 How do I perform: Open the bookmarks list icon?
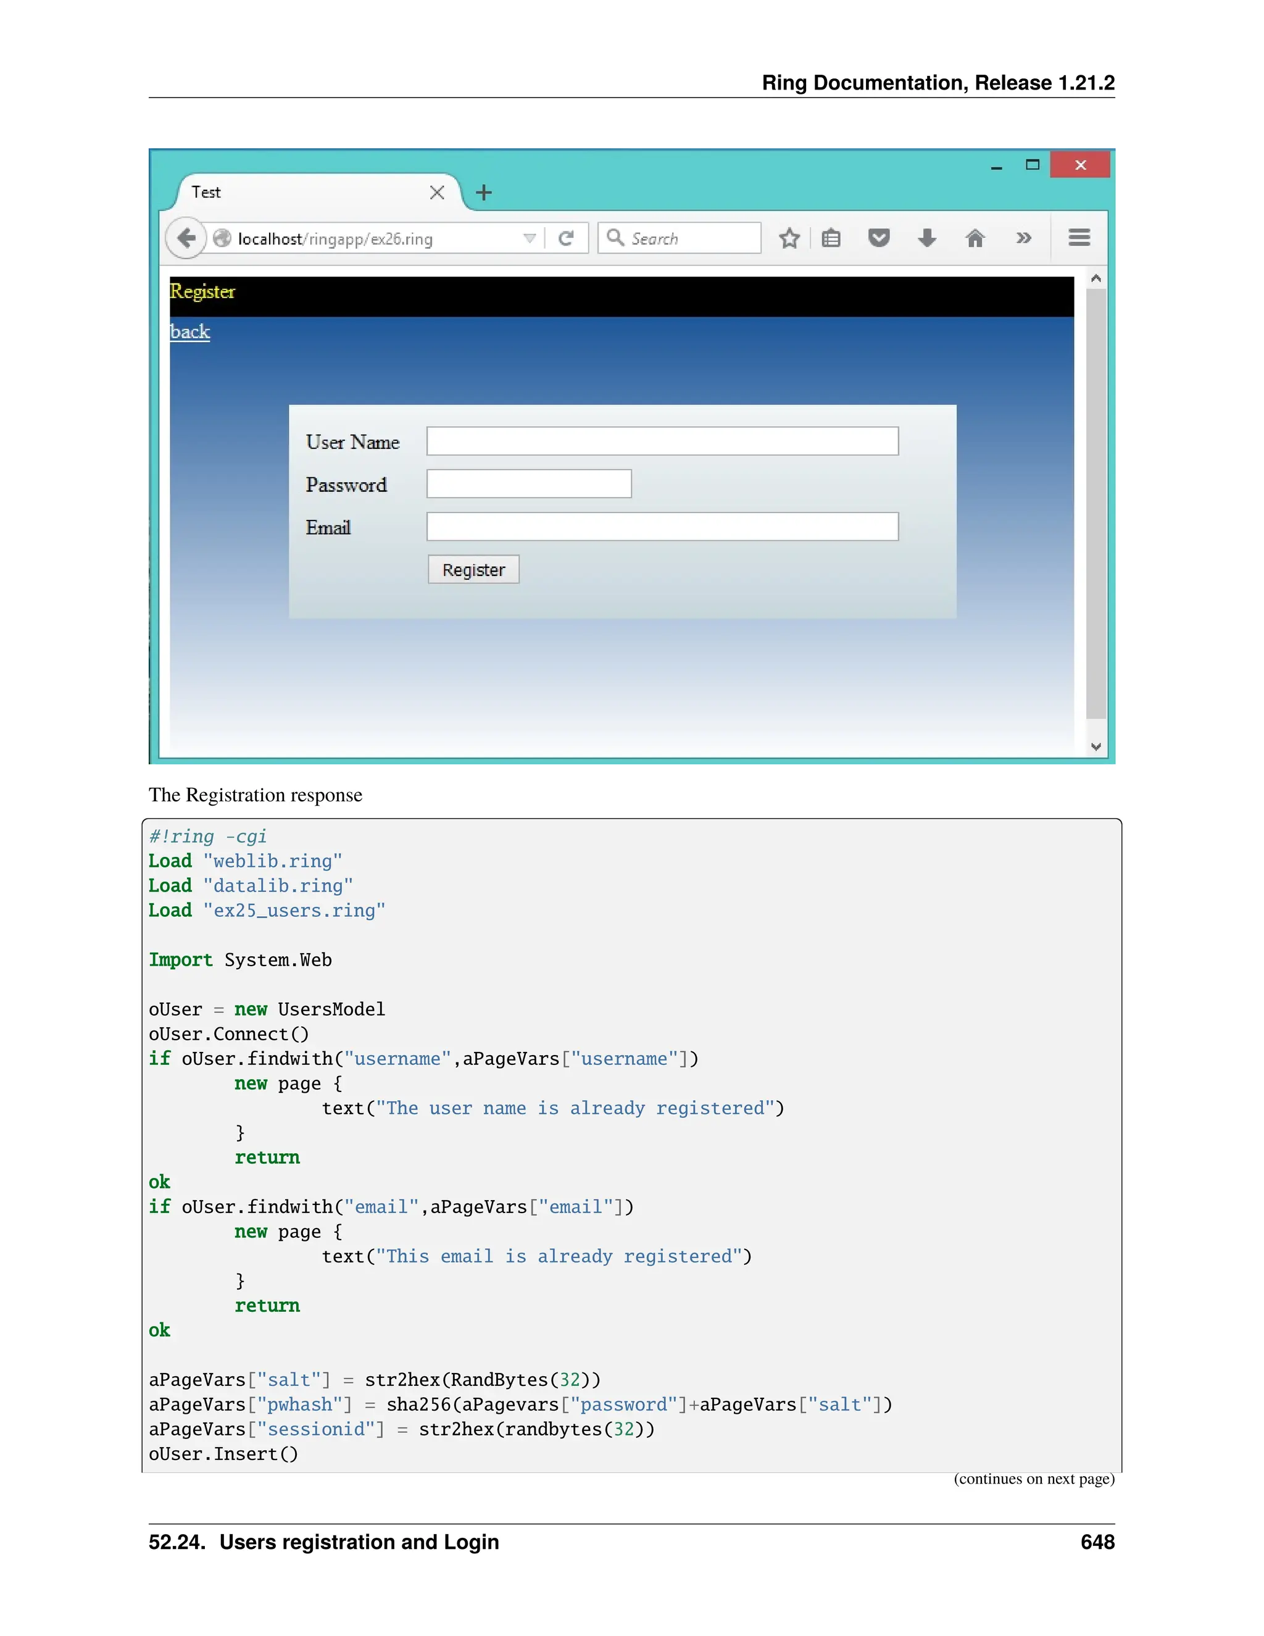831,238
